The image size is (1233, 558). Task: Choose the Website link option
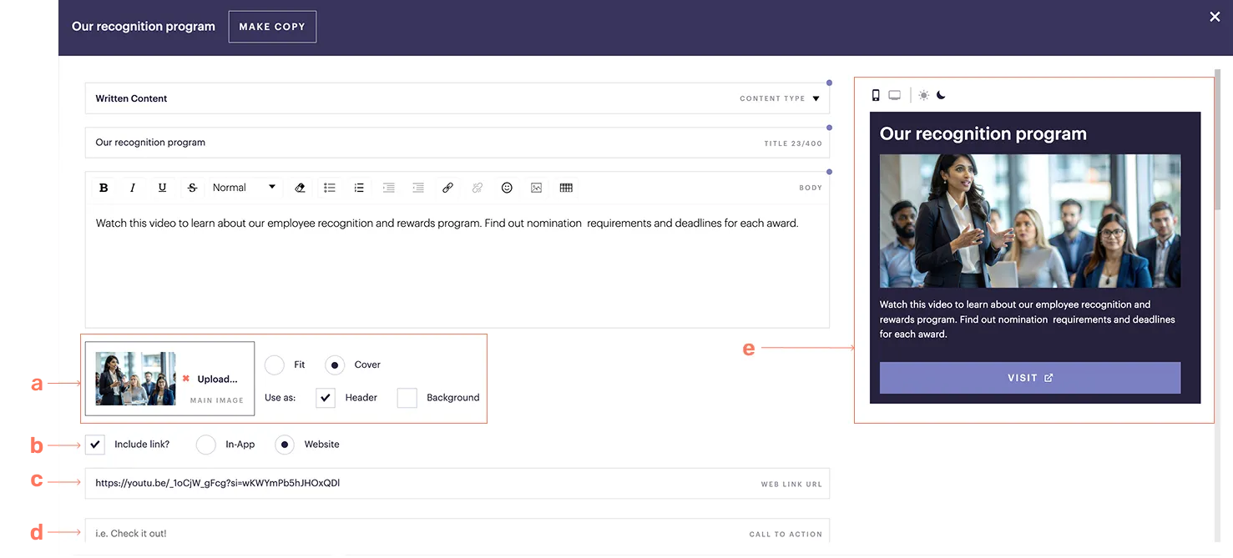pyautogui.click(x=285, y=445)
